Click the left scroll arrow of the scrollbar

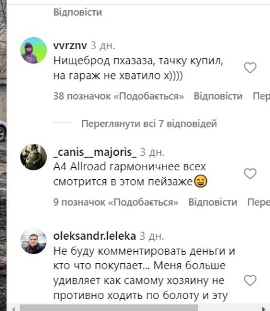coord(13,308)
